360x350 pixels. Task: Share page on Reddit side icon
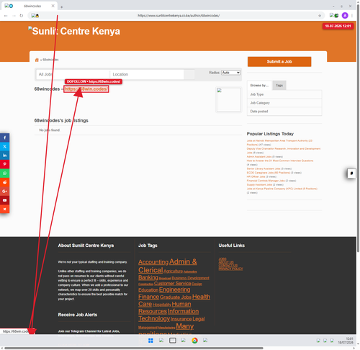pyautogui.click(x=4, y=182)
